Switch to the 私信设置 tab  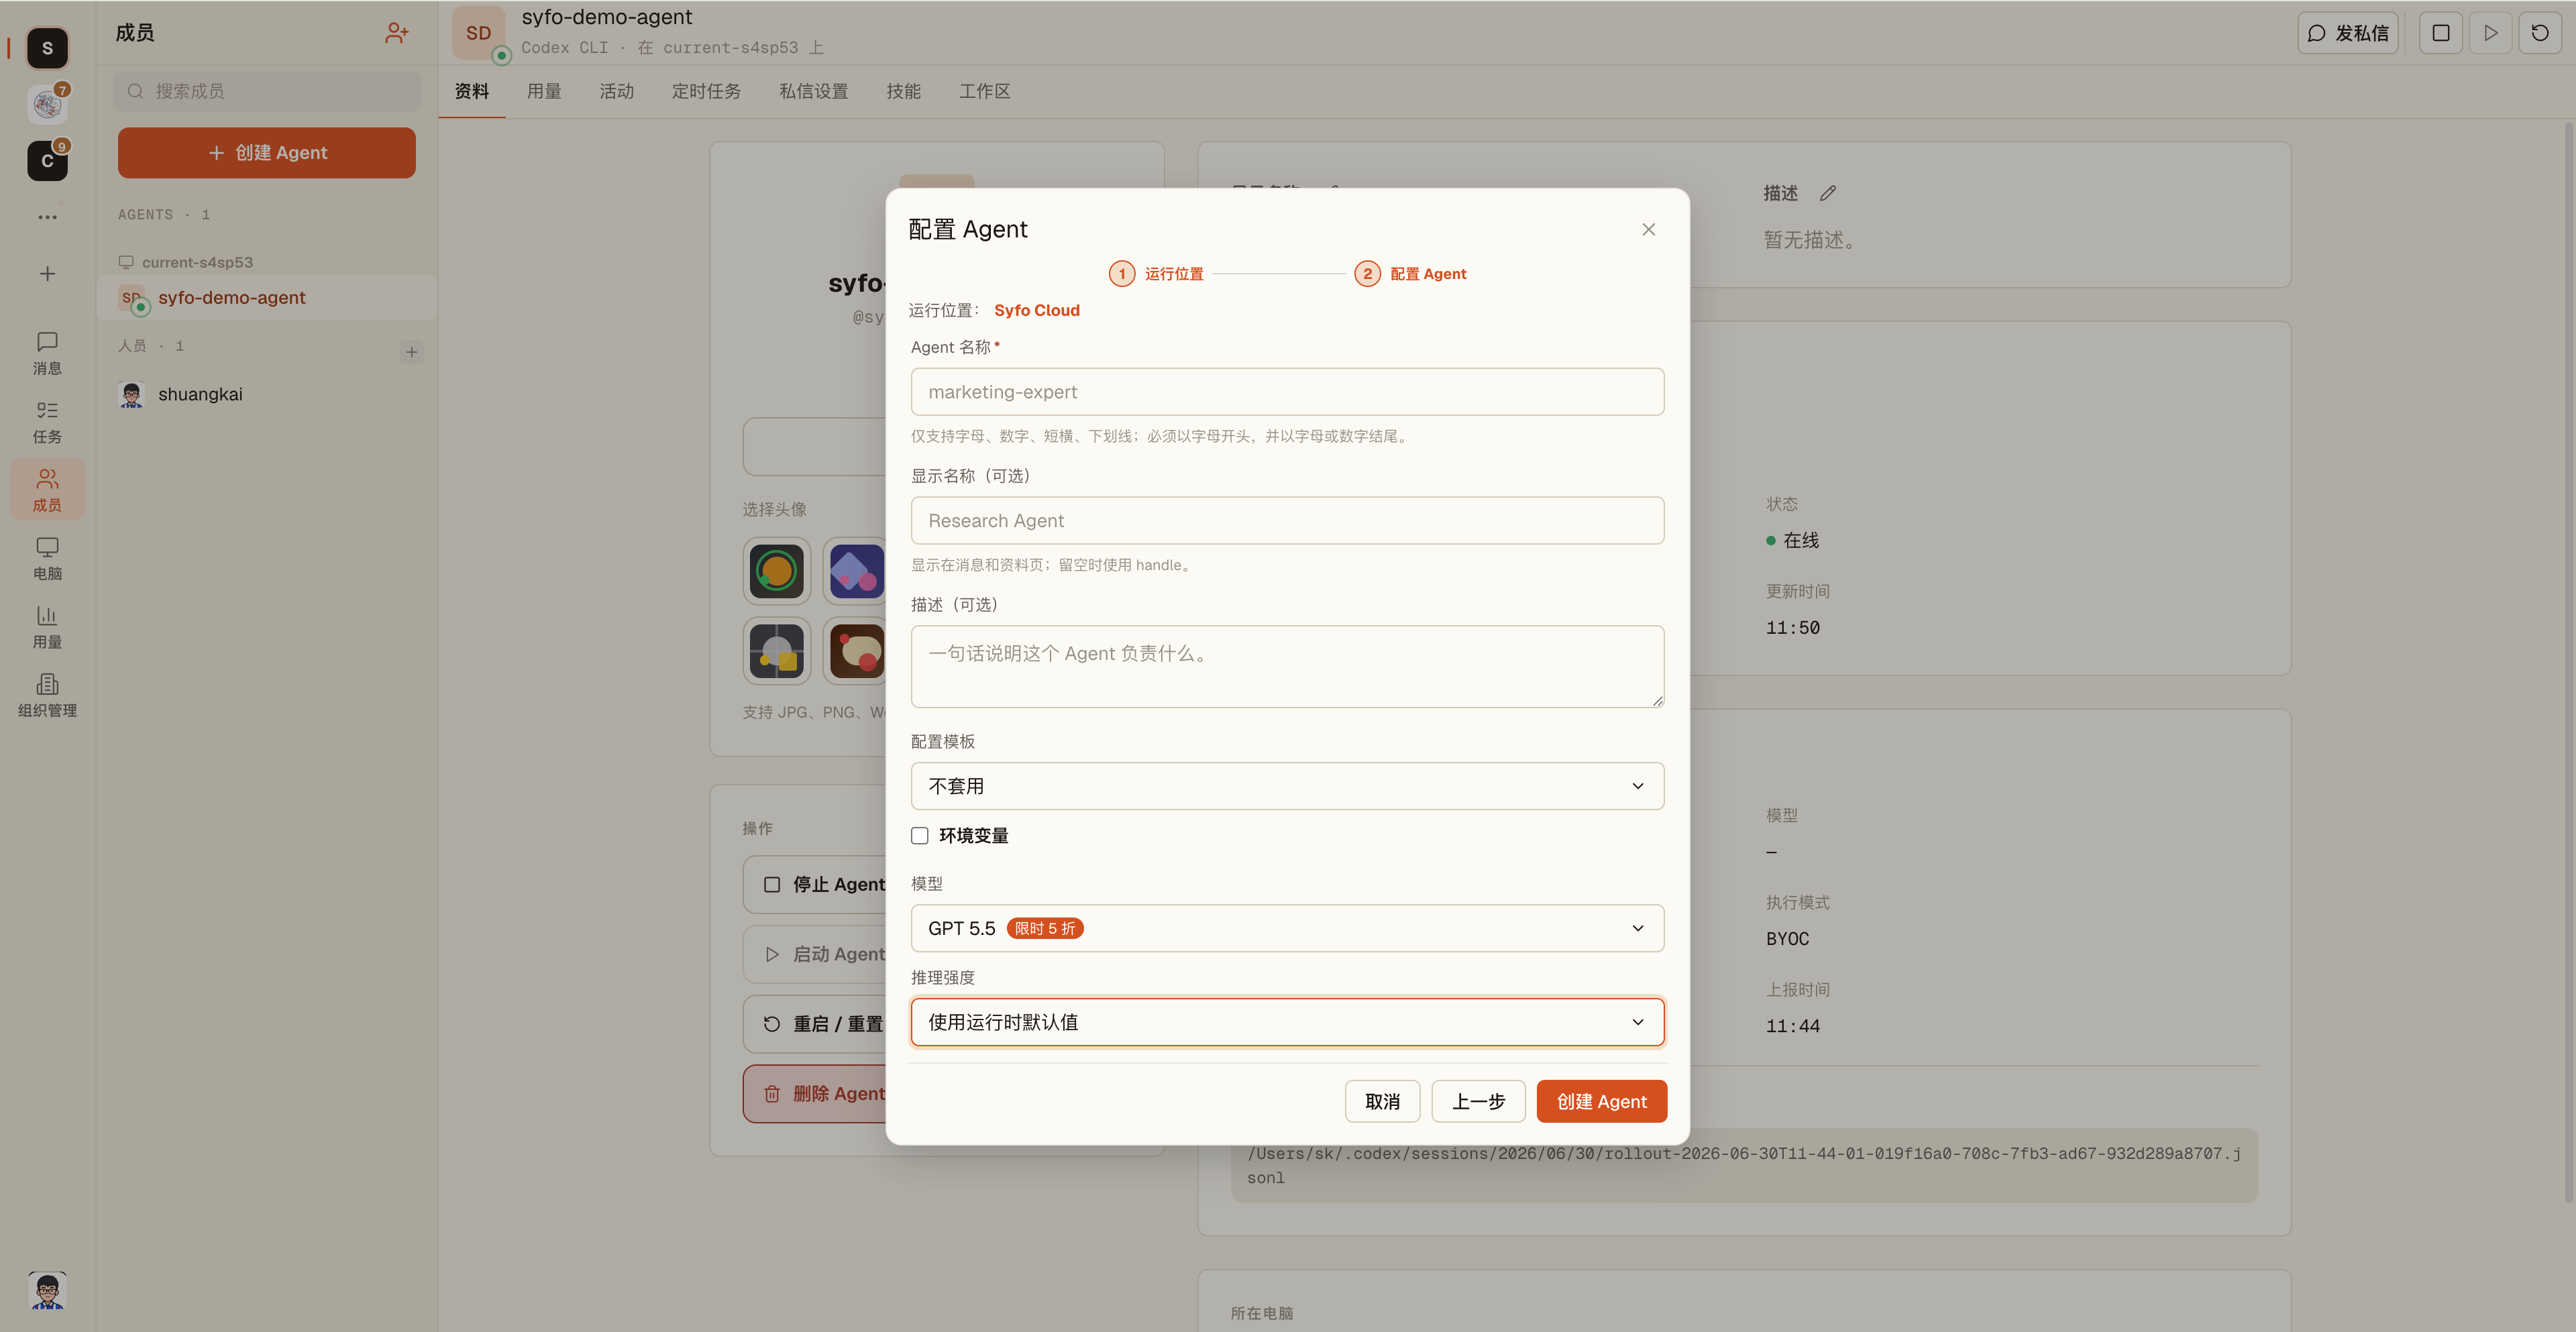pyautogui.click(x=813, y=92)
